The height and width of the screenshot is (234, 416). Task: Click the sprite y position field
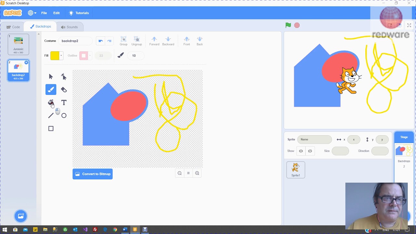(x=382, y=139)
